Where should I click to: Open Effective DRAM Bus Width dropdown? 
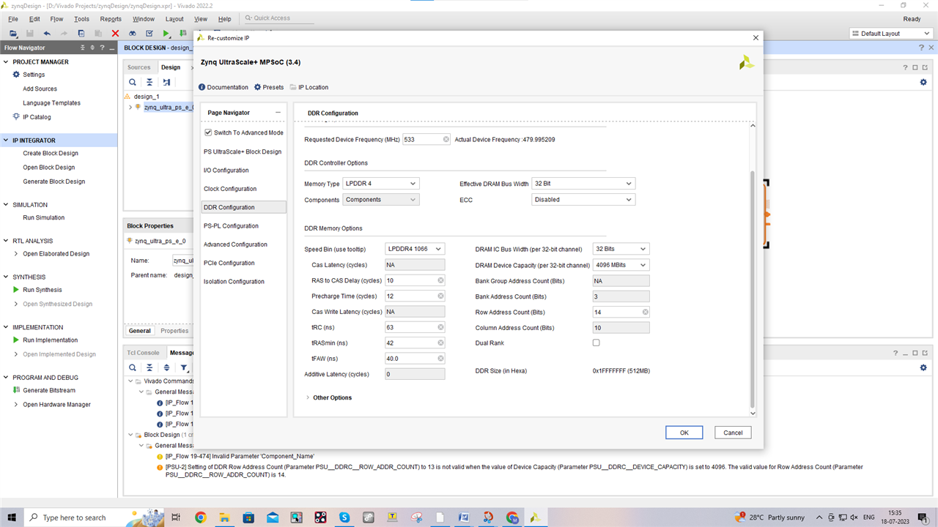(x=583, y=184)
